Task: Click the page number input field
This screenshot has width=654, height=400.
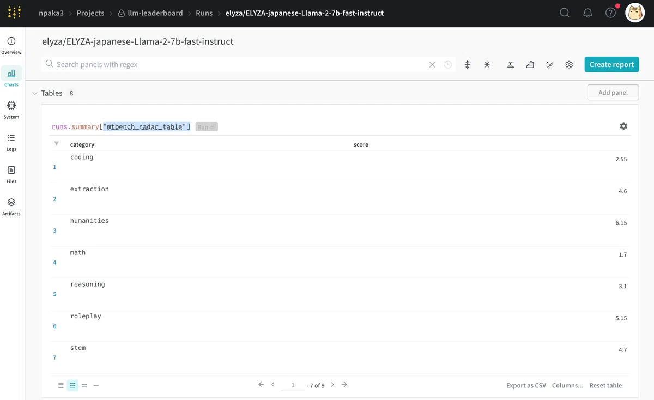Action: pyautogui.click(x=293, y=385)
